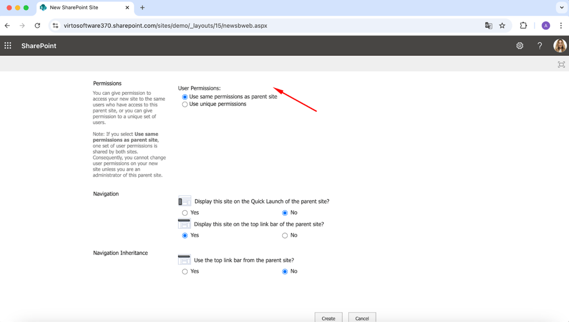Open the SharePoint app launcher grid
The image size is (569, 322).
click(8, 45)
